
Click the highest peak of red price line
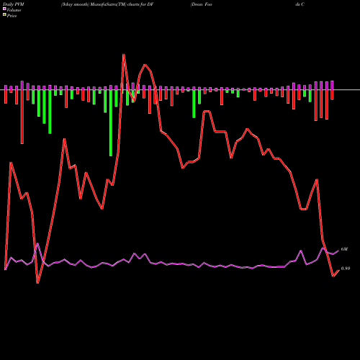click(124, 55)
